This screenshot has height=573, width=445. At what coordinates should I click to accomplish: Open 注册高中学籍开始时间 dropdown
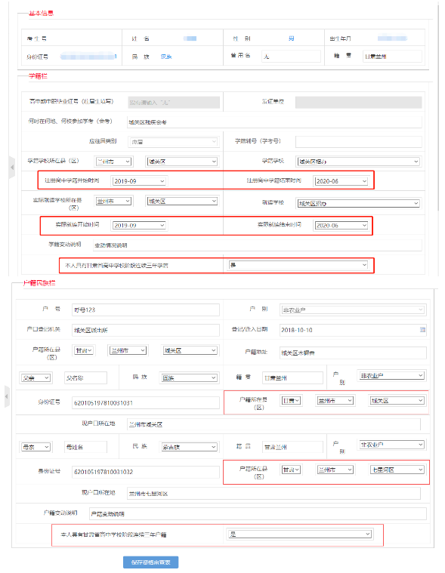[x=139, y=181]
